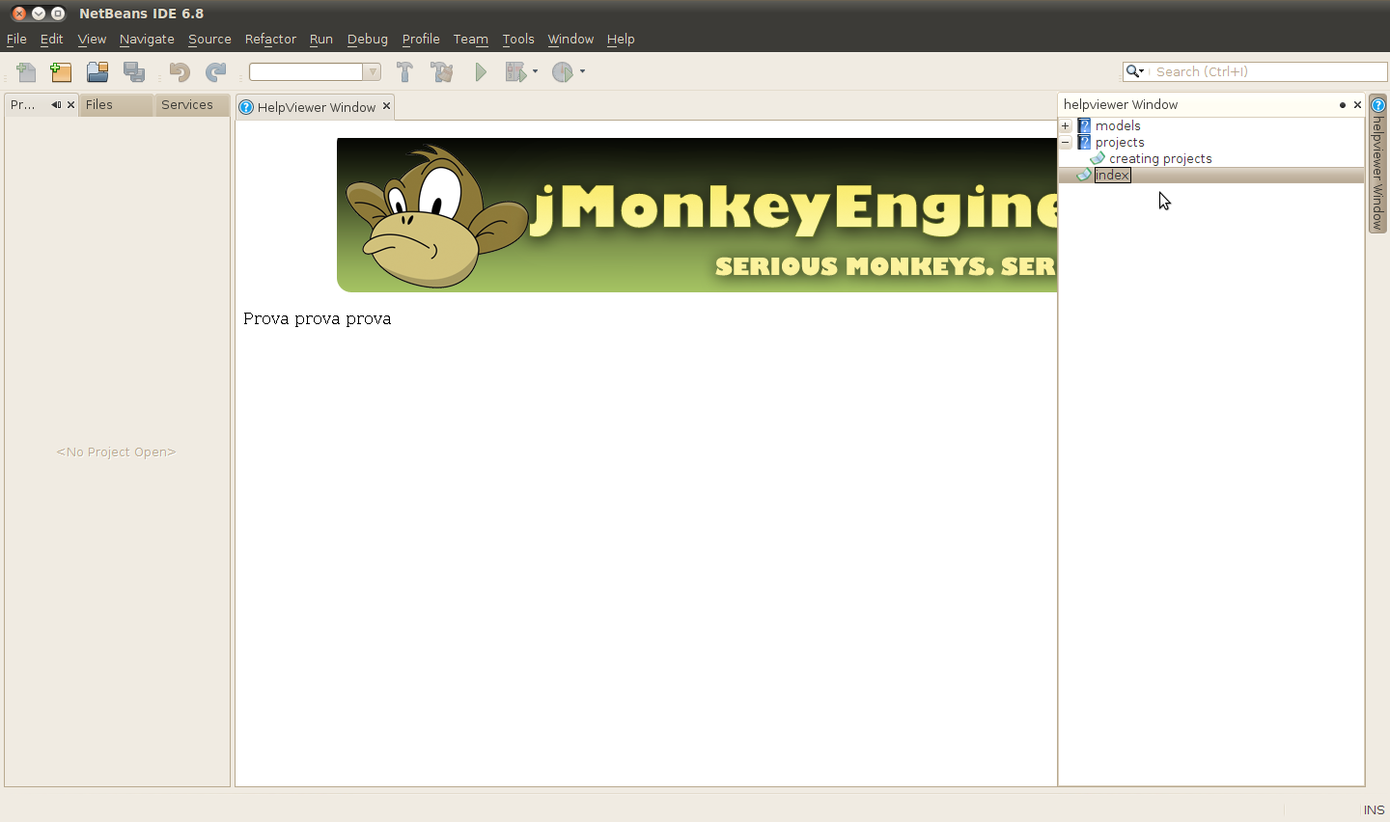
Task: Select the projects help book icon
Action: click(x=1084, y=142)
